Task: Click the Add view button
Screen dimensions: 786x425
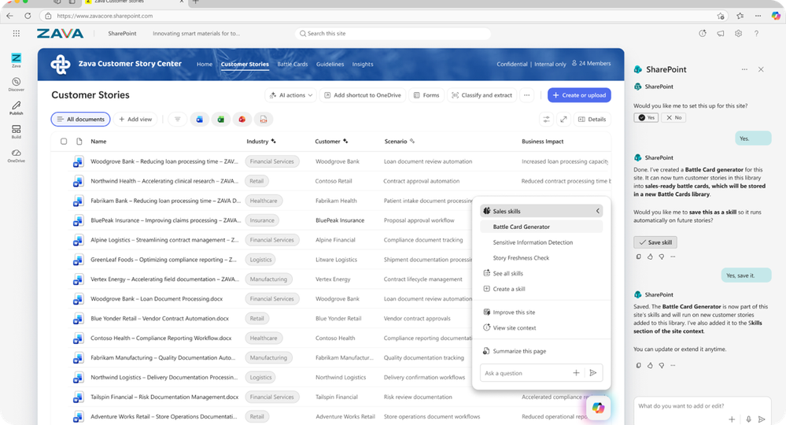Action: (135, 120)
